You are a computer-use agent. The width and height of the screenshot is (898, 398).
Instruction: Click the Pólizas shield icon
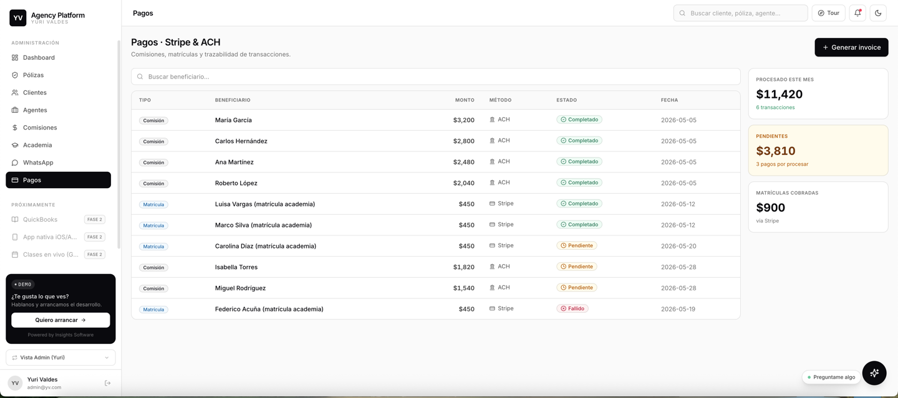(x=15, y=75)
